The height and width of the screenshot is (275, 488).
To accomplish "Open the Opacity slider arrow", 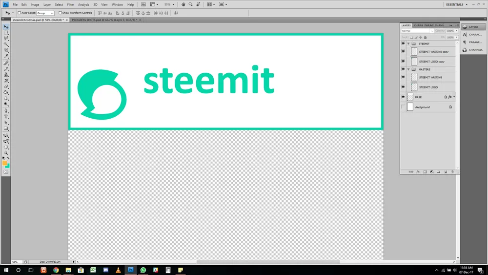I will coord(457,31).
